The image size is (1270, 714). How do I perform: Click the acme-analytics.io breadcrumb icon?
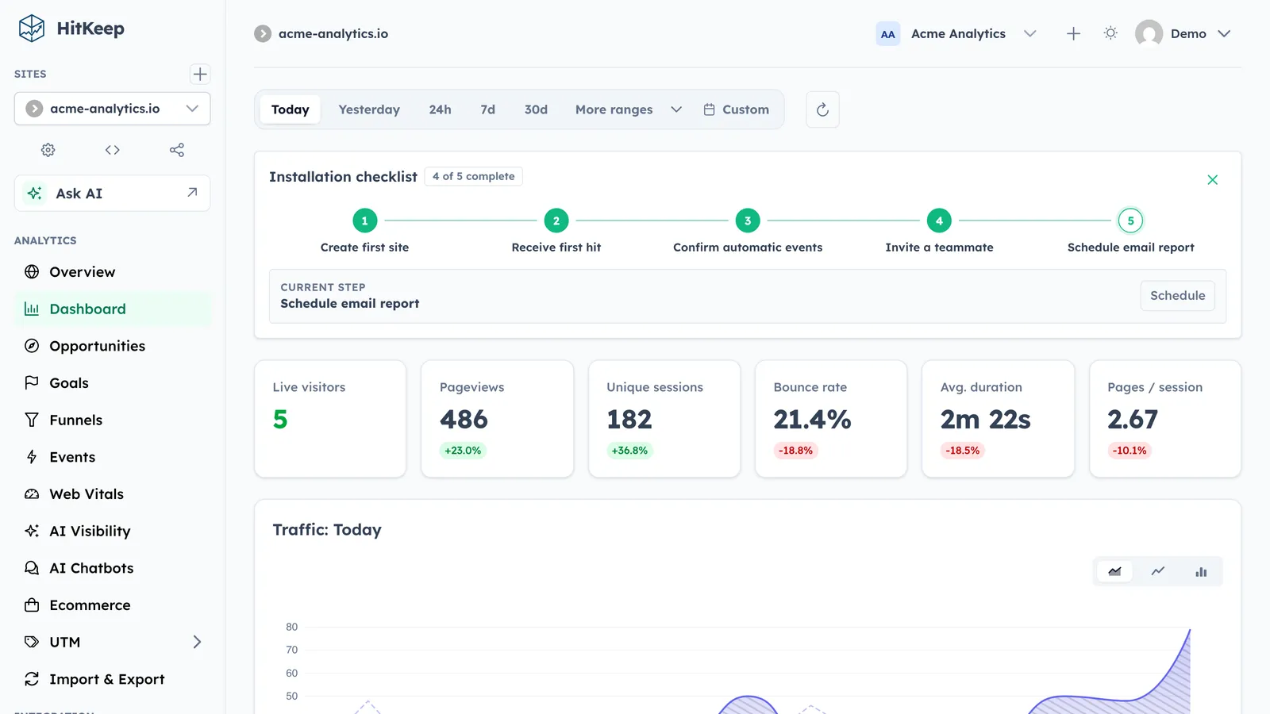(x=263, y=33)
